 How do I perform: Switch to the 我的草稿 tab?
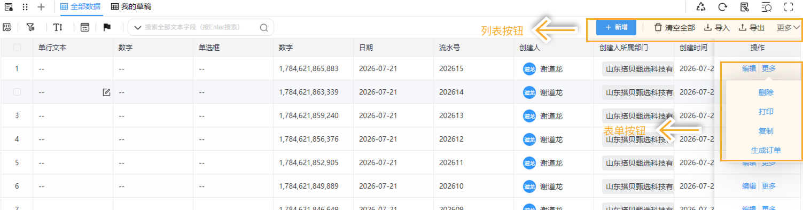[131, 7]
